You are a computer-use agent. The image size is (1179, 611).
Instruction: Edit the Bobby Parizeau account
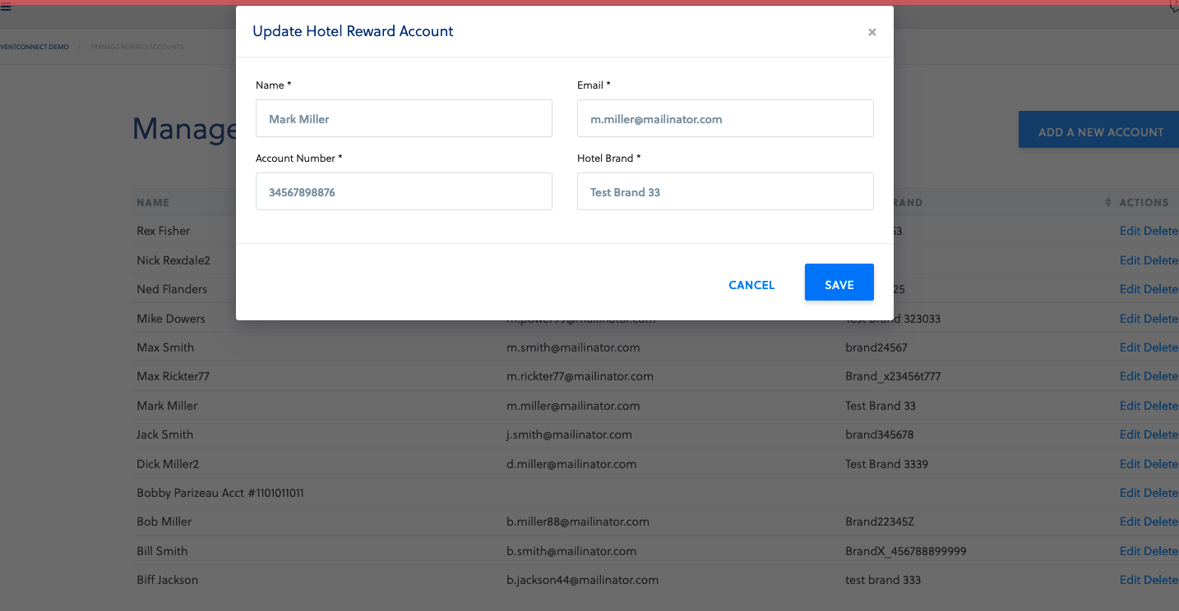pos(1130,493)
